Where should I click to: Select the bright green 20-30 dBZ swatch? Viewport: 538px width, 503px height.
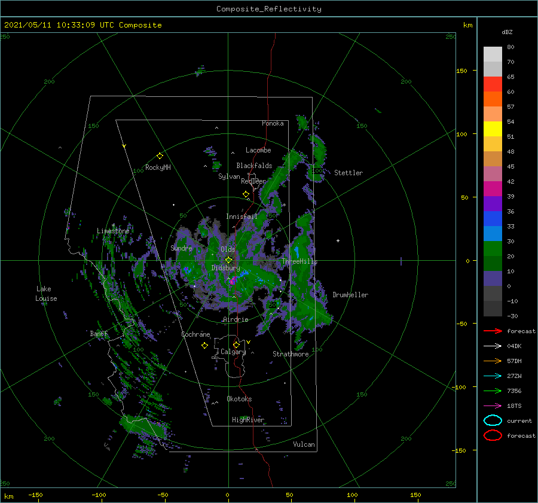(x=493, y=249)
